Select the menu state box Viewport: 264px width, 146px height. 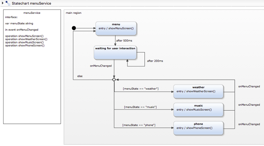coord(116,28)
